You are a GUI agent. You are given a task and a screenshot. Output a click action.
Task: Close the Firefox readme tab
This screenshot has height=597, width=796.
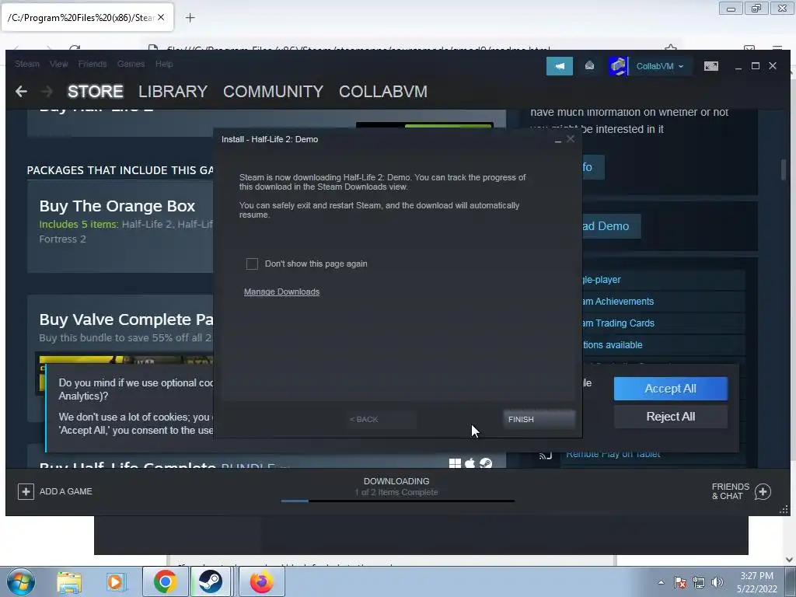(x=161, y=17)
